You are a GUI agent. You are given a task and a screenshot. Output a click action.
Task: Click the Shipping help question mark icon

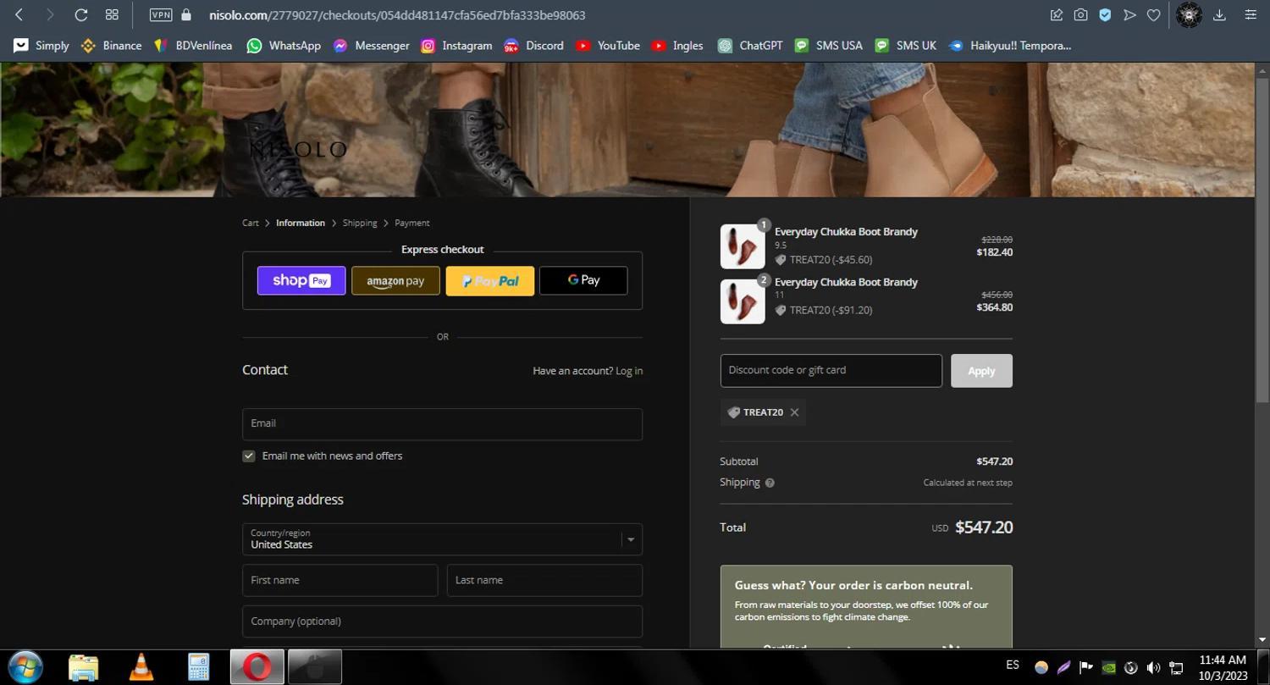[x=770, y=483]
